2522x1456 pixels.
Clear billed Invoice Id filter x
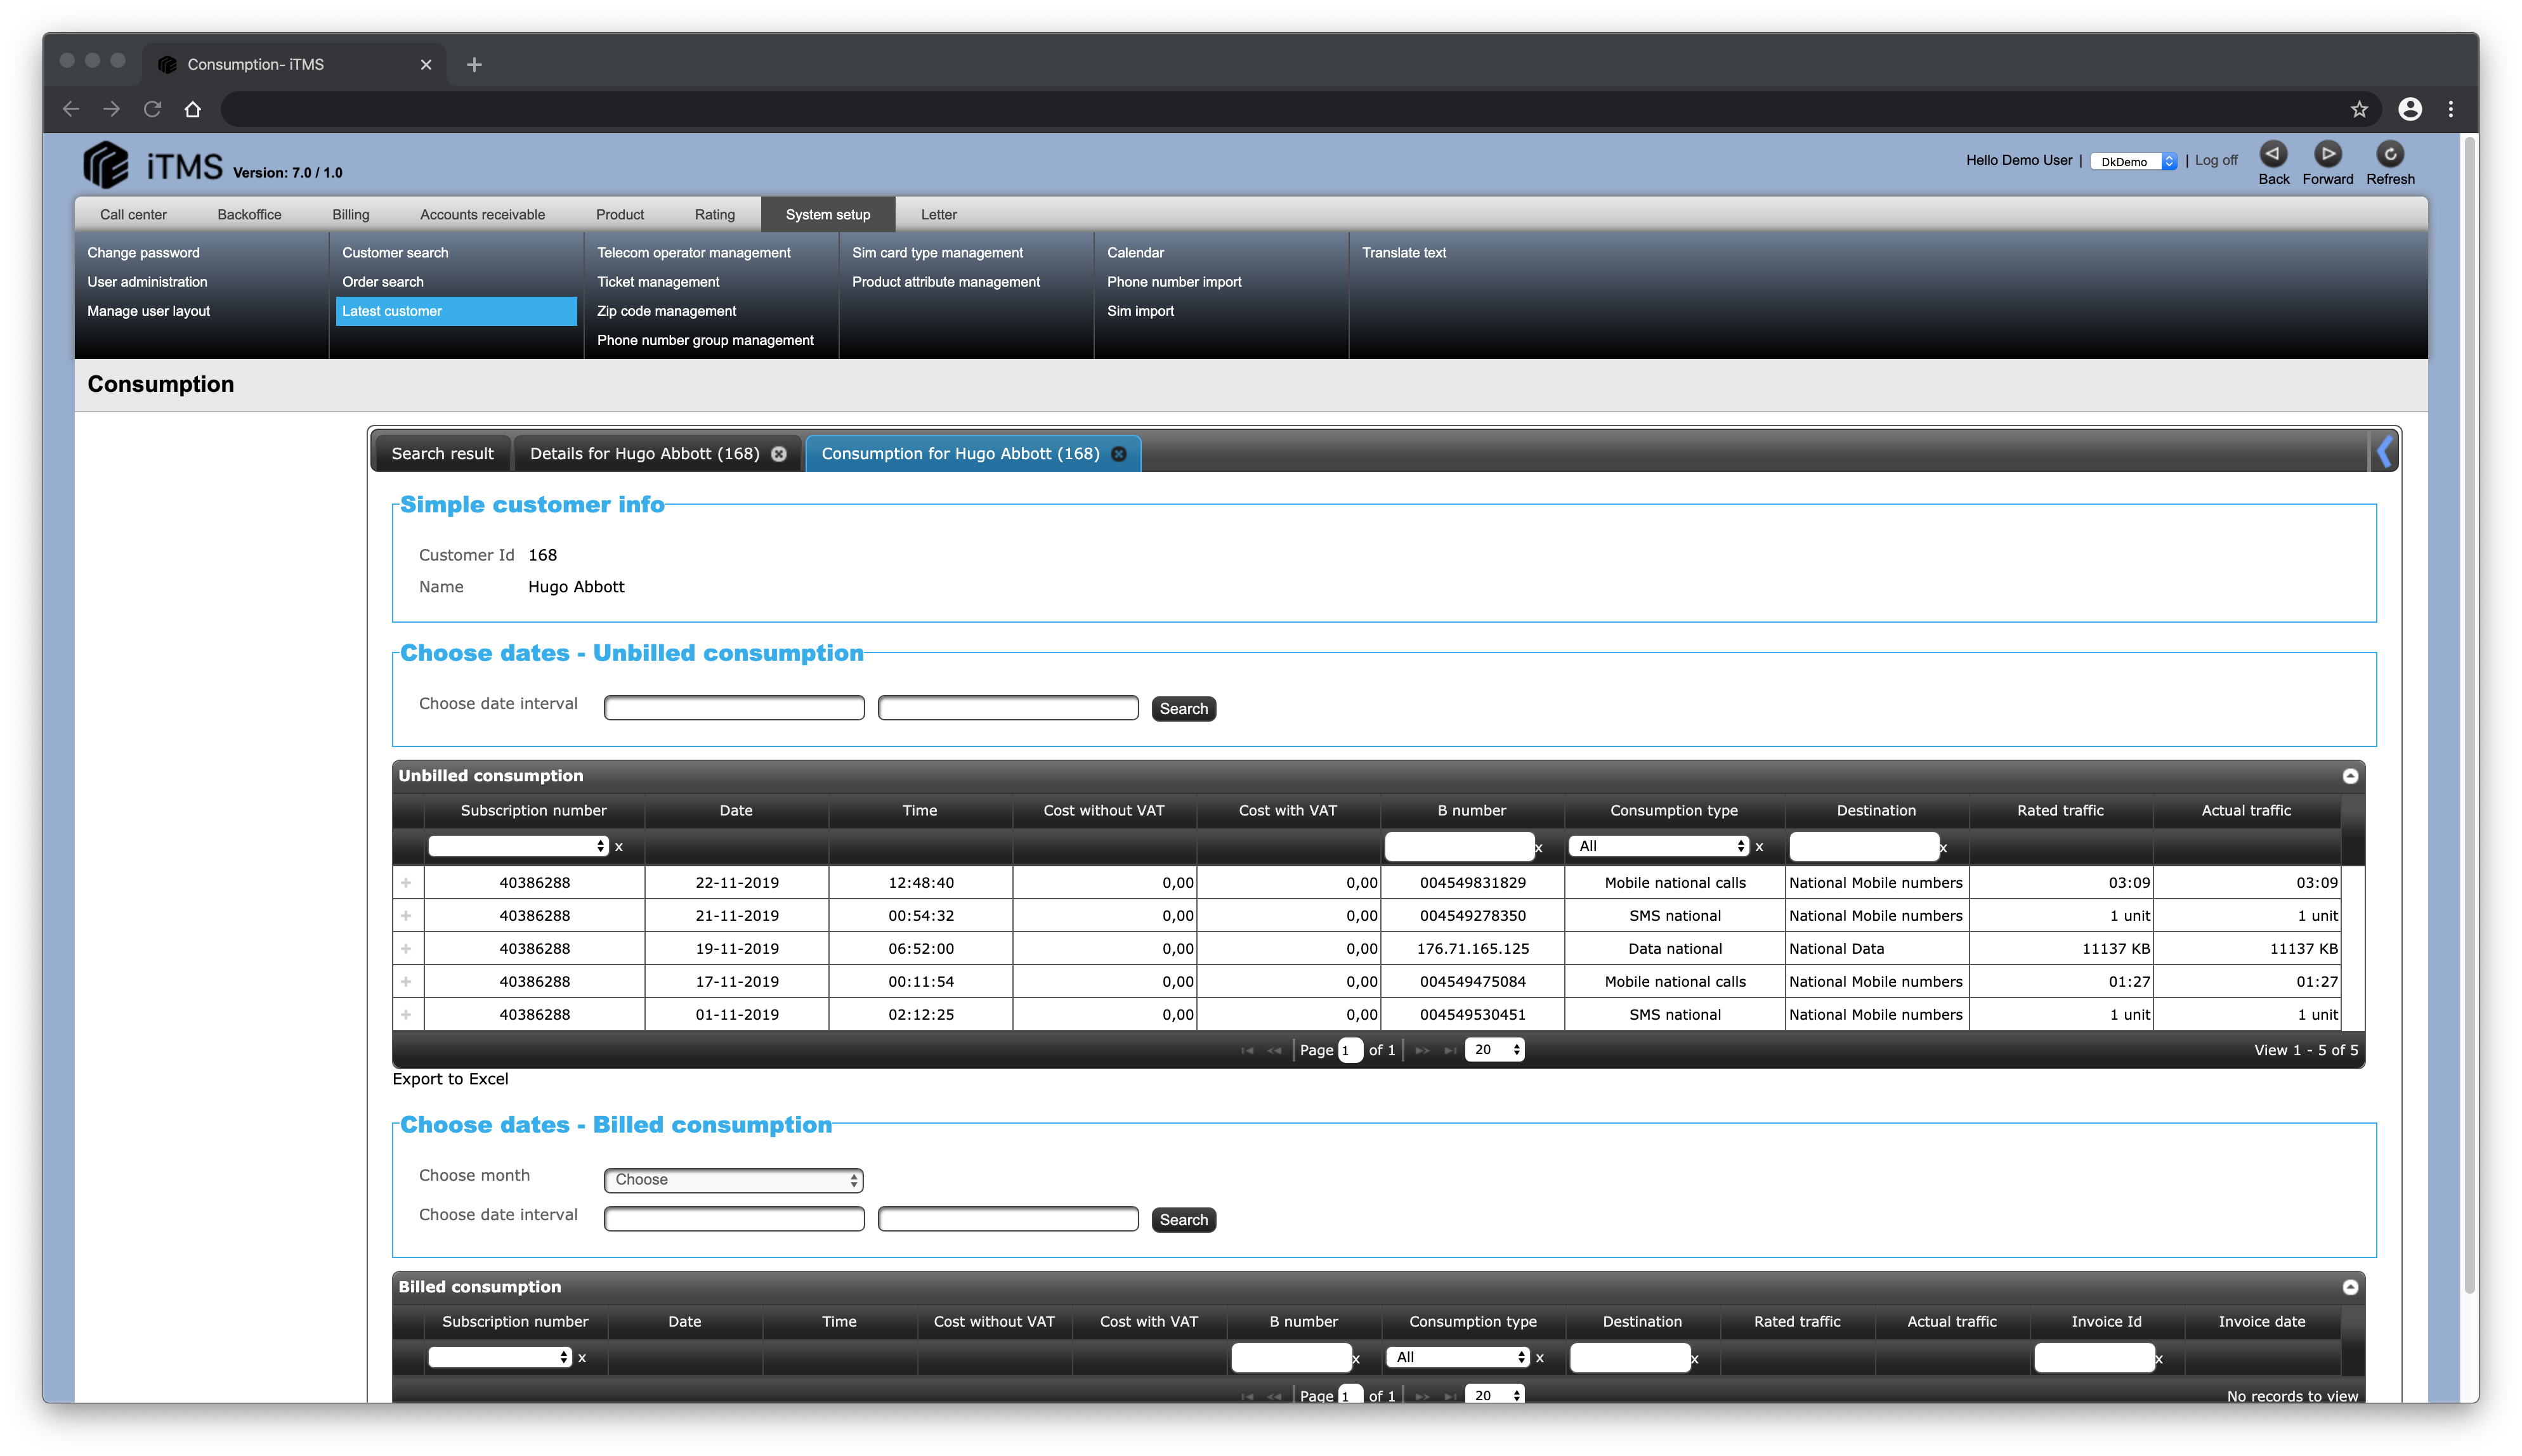[2159, 1360]
